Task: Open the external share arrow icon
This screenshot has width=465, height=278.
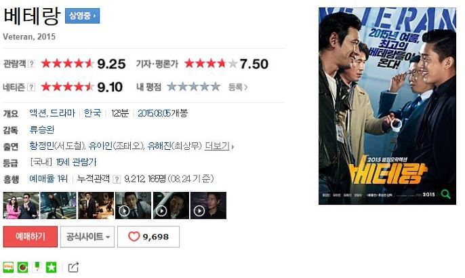Action: click(x=73, y=267)
